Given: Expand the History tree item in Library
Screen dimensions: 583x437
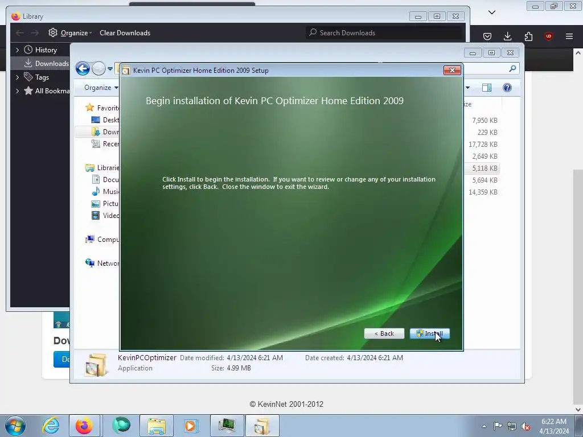Looking at the screenshot, I should pyautogui.click(x=17, y=50).
